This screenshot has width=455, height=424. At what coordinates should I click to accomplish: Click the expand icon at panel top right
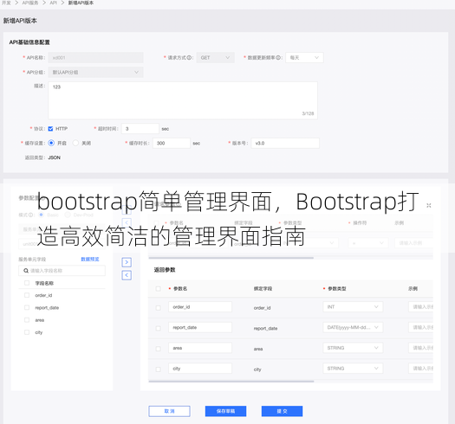pyautogui.click(x=429, y=205)
